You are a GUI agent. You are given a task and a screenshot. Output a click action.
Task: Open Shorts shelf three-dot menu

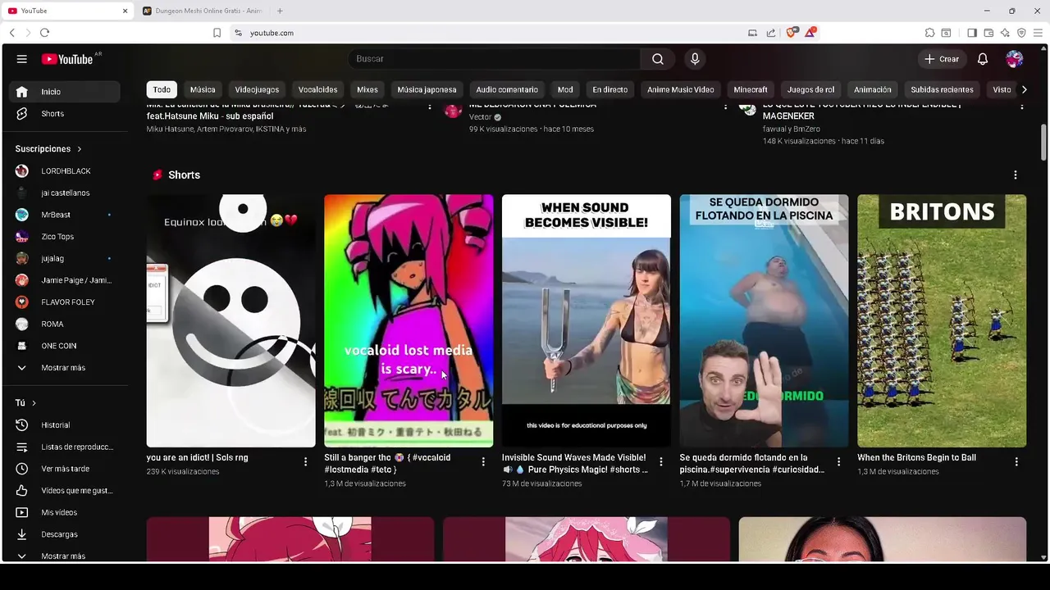1016,175
